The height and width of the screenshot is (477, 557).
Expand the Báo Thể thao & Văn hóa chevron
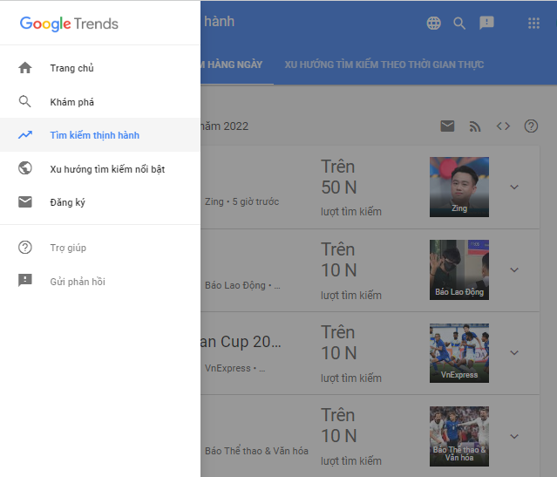point(514,436)
